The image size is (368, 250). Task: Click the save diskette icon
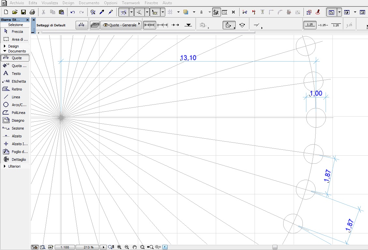pos(23,12)
